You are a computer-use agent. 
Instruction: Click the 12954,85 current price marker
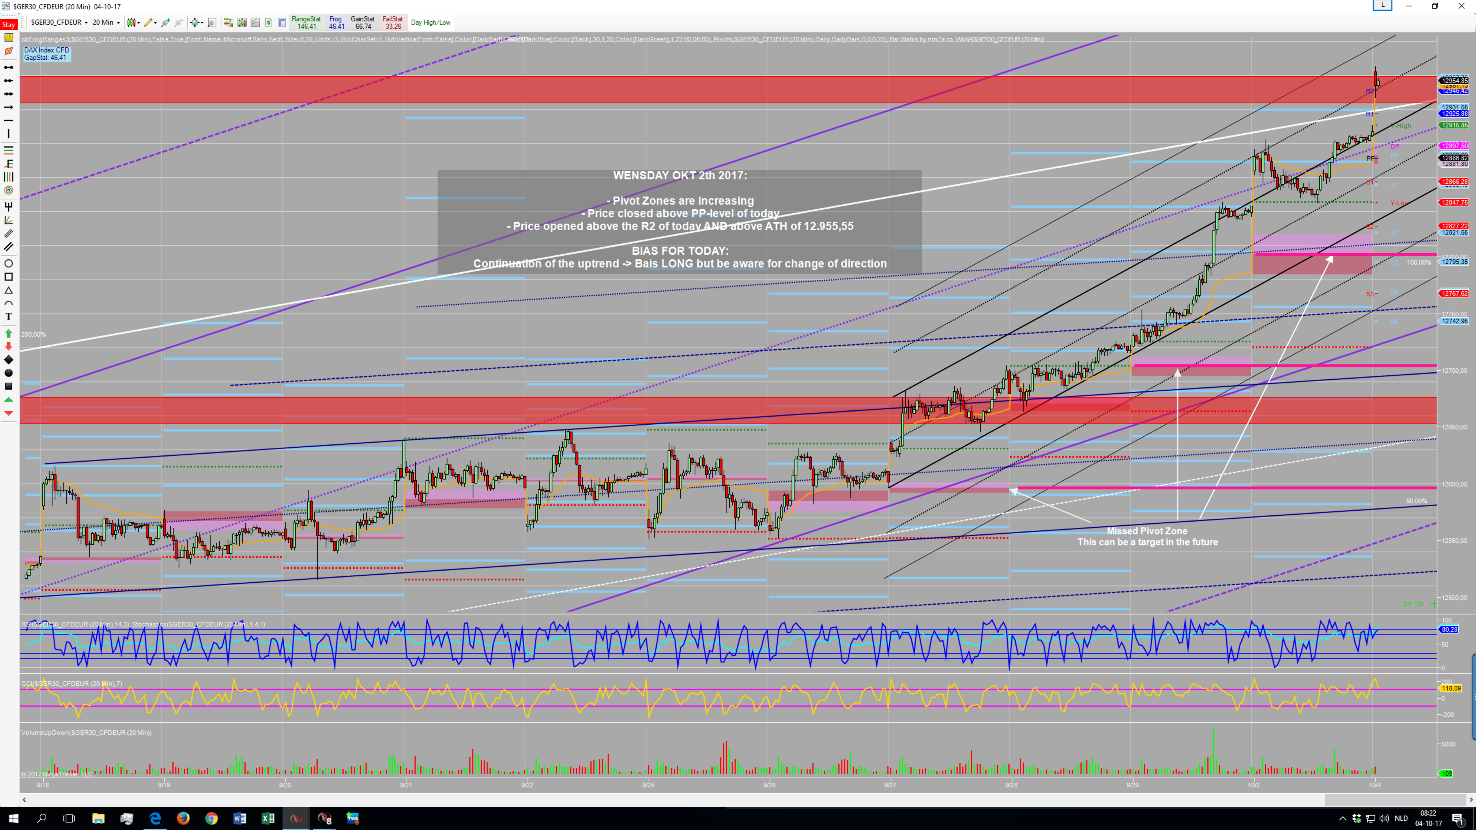[x=1454, y=81]
